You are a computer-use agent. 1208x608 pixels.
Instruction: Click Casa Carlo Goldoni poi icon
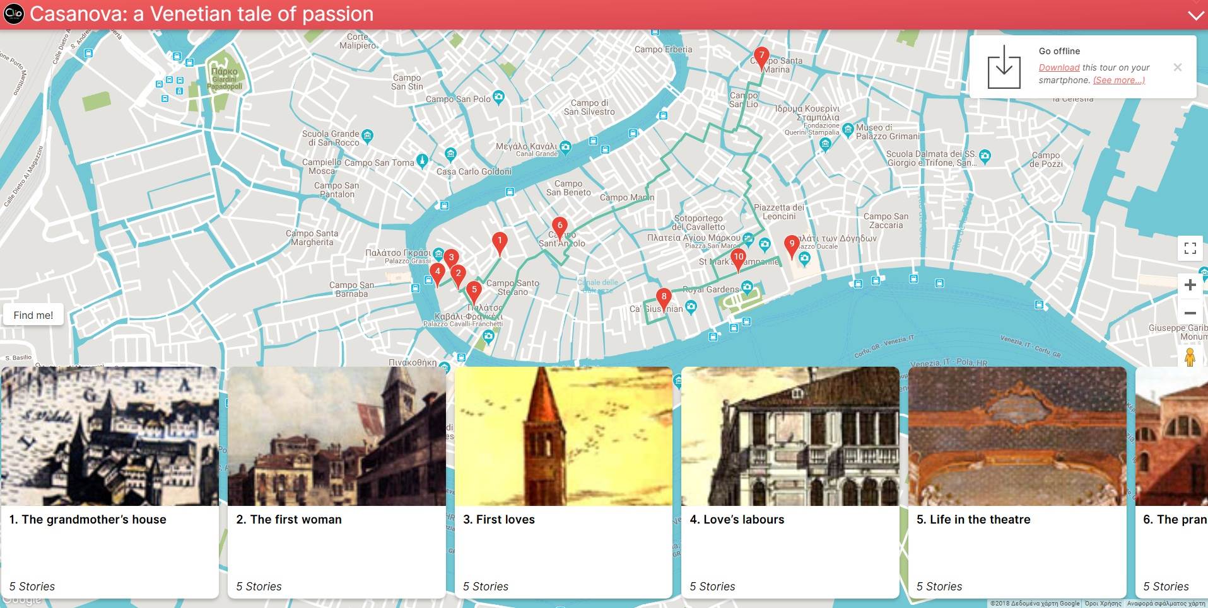[450, 154]
